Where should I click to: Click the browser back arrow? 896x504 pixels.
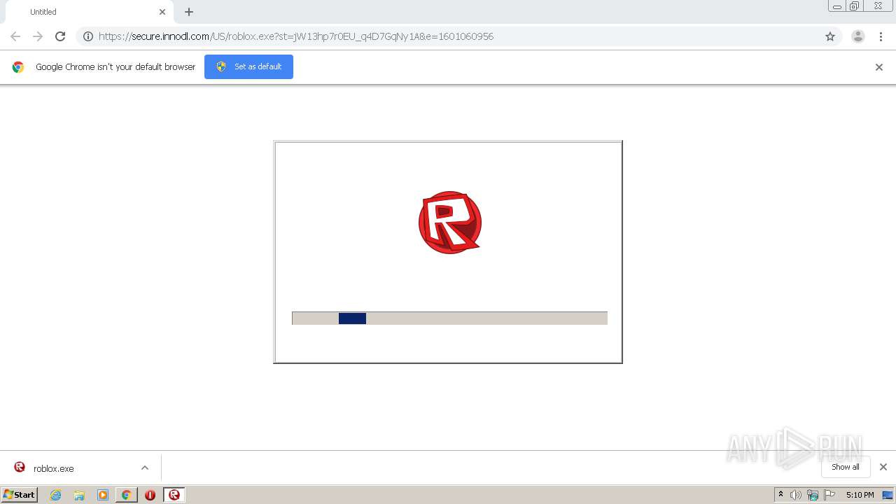(x=15, y=36)
